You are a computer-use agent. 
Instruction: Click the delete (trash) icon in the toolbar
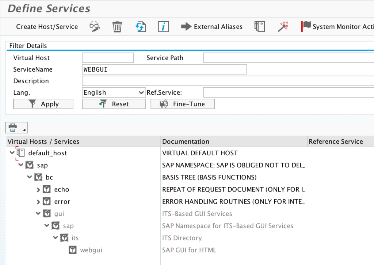click(x=117, y=26)
